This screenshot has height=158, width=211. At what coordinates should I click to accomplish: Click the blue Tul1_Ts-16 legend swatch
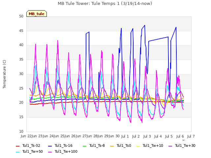pyautogui.click(x=50, y=146)
